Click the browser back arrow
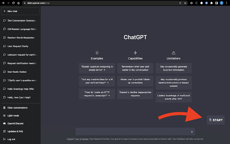 (3, 3)
